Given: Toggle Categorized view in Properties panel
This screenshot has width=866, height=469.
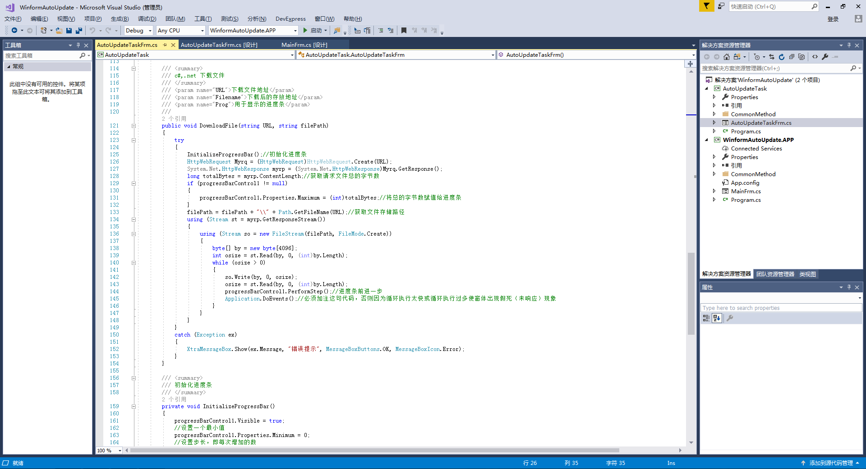Looking at the screenshot, I should (706, 318).
